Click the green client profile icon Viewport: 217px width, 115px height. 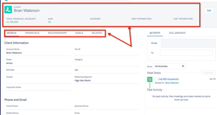[x=8, y=10]
